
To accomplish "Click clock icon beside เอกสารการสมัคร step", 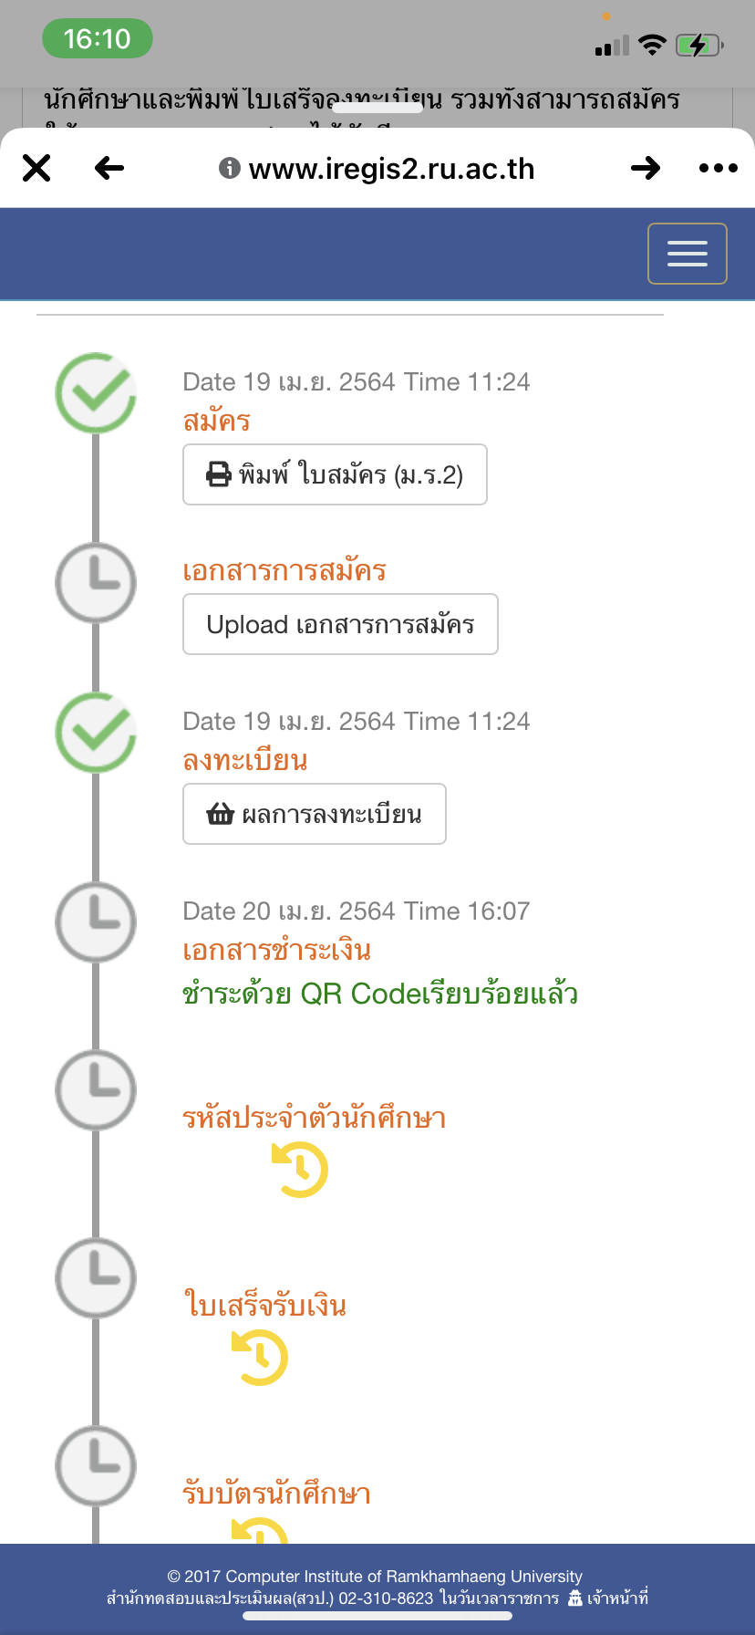I will (x=96, y=583).
